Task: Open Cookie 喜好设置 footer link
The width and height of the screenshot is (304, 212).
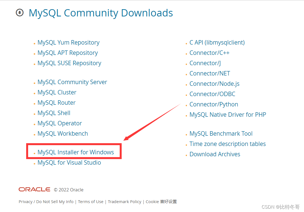Action: pyautogui.click(x=161, y=202)
